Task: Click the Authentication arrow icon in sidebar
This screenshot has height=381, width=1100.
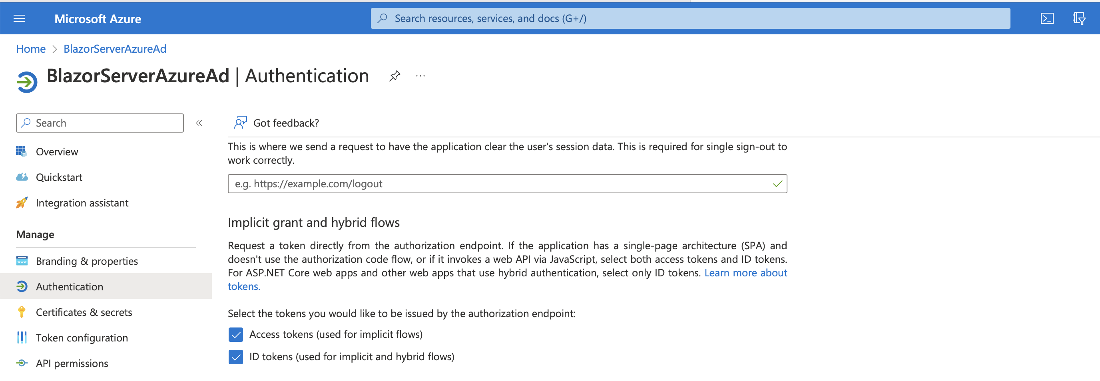Action: 22,286
